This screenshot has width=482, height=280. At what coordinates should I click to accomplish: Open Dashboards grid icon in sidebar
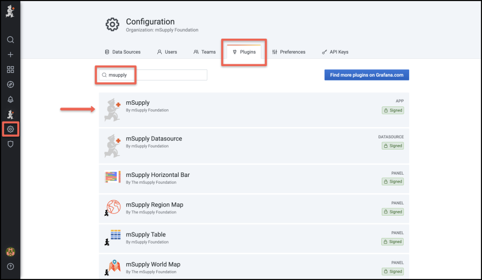click(10, 70)
